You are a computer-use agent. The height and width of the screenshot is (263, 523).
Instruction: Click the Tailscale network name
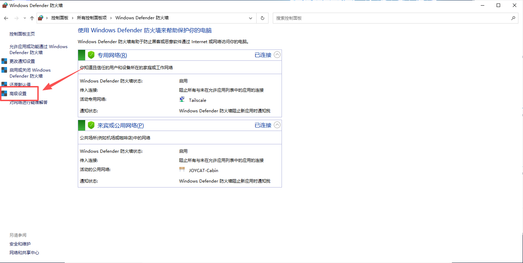[197, 100]
